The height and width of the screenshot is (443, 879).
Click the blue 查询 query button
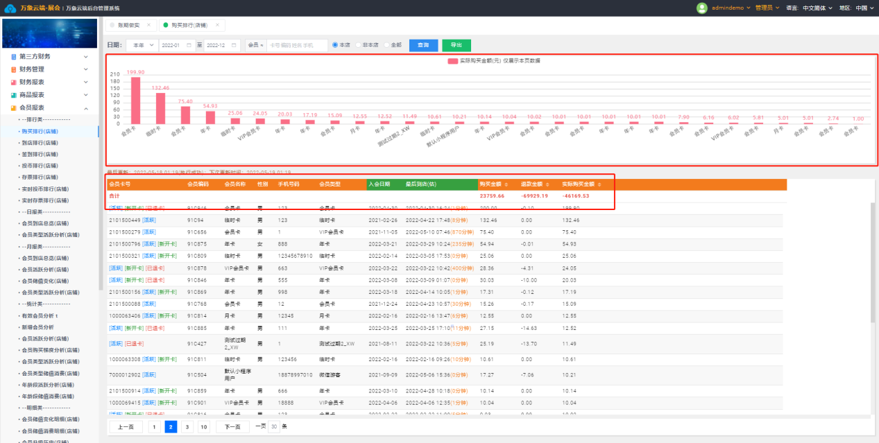tap(423, 45)
